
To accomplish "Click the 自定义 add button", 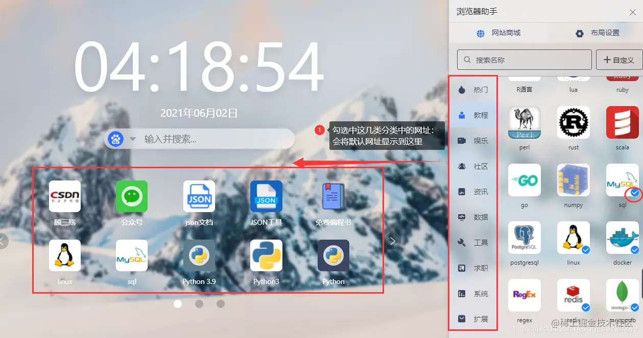I will click(618, 60).
